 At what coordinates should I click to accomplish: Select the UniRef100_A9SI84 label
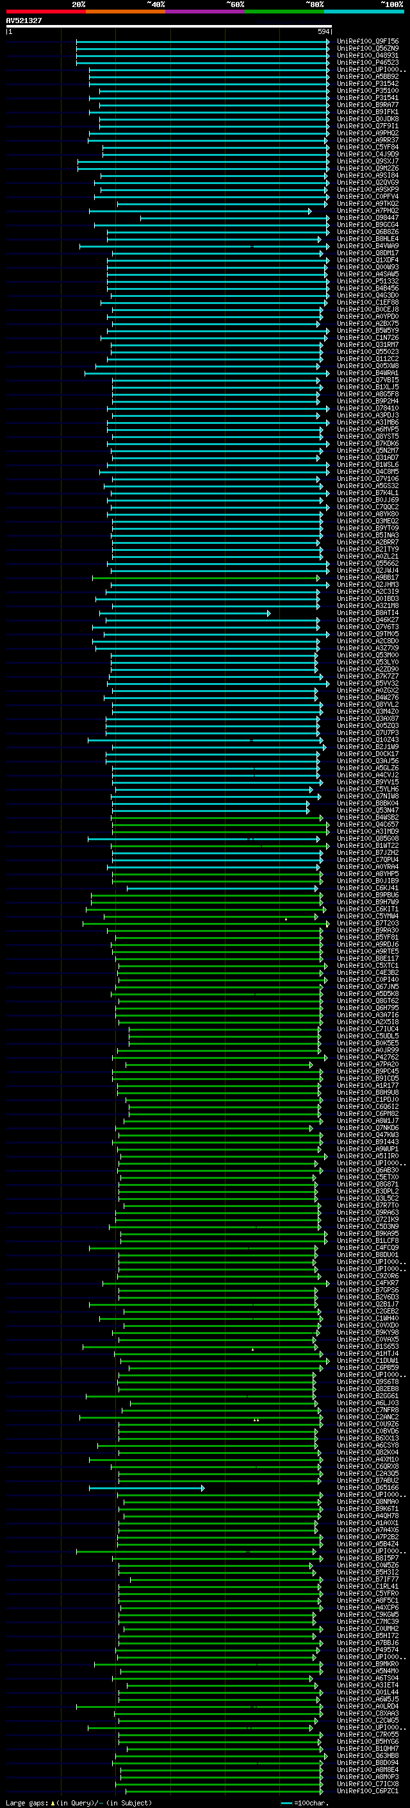click(x=368, y=176)
